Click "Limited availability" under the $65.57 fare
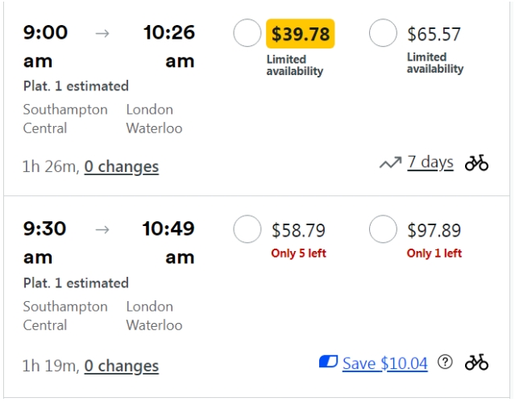 click(435, 63)
